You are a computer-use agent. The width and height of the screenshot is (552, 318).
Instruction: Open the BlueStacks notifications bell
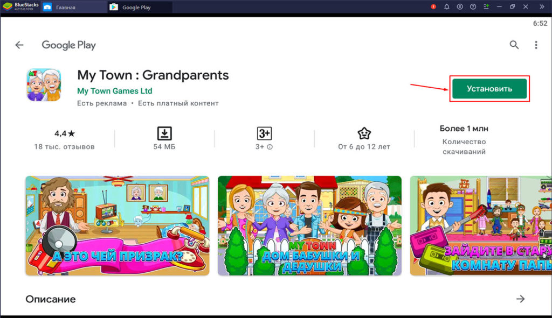pos(446,6)
